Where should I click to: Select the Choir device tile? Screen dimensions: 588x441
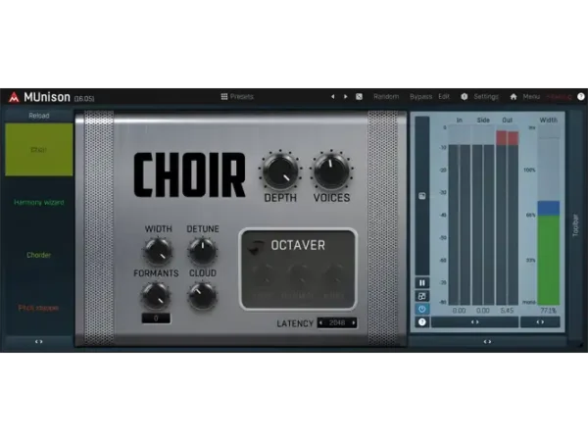tap(39, 150)
